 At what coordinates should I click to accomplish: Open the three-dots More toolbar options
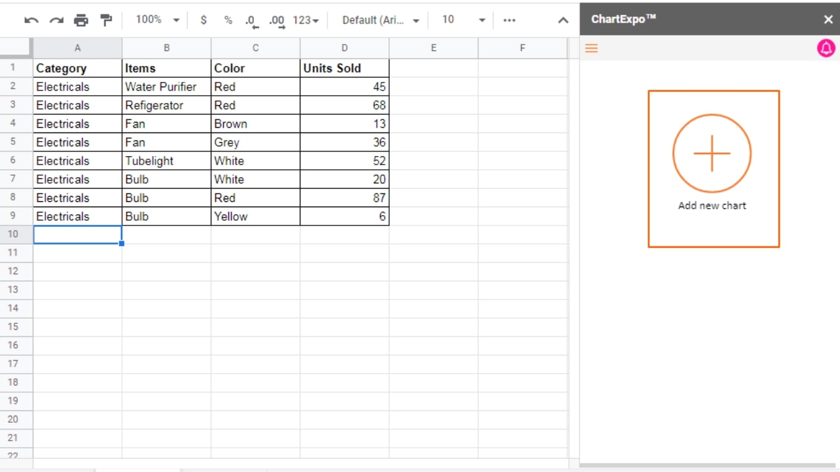[509, 20]
